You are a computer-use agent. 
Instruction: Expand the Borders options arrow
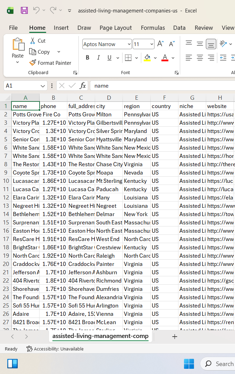[136, 58]
